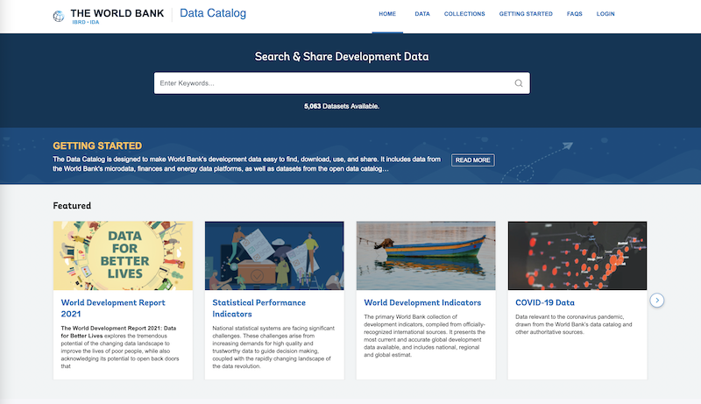Open the Data menu item

pyautogui.click(x=421, y=15)
